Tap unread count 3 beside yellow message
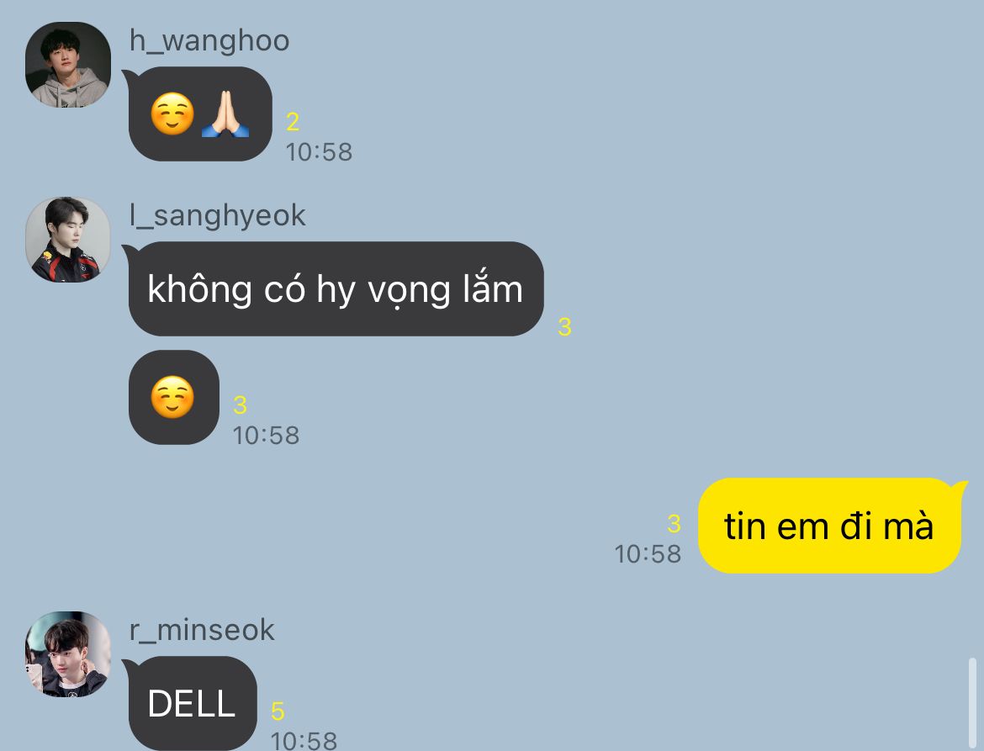 pos(674,523)
